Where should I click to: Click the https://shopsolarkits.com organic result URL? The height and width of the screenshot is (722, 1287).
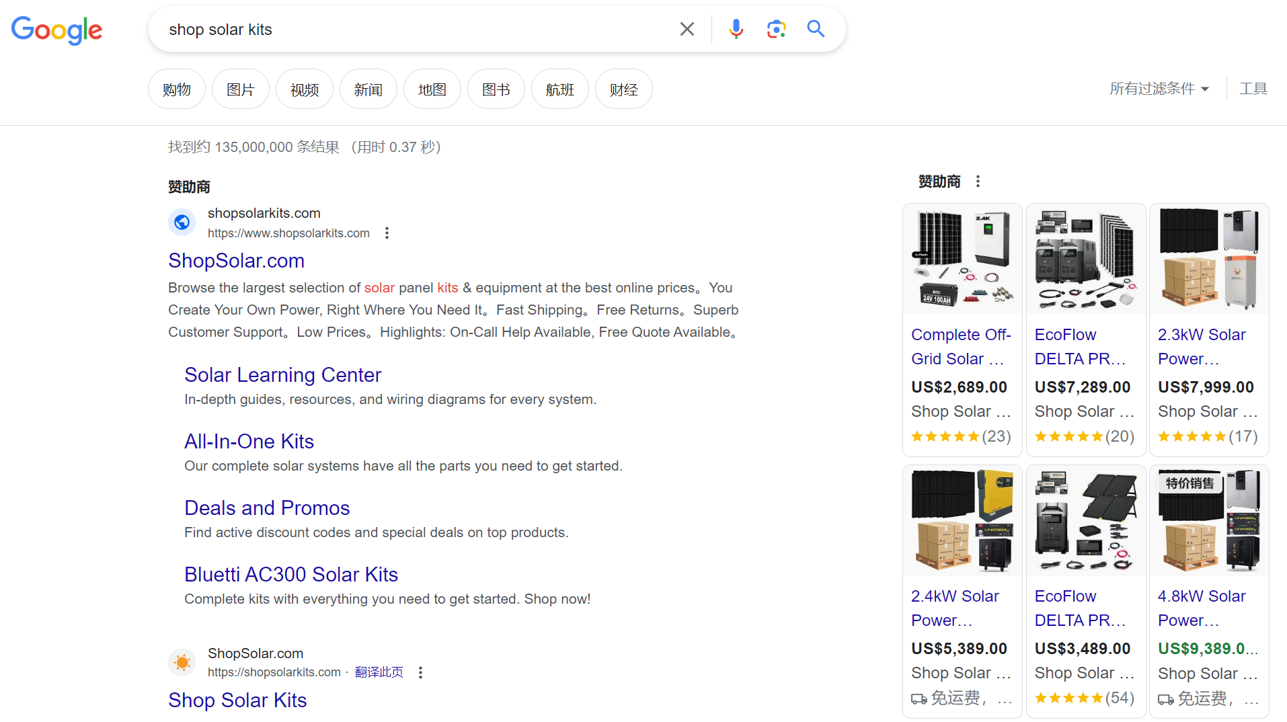[274, 672]
